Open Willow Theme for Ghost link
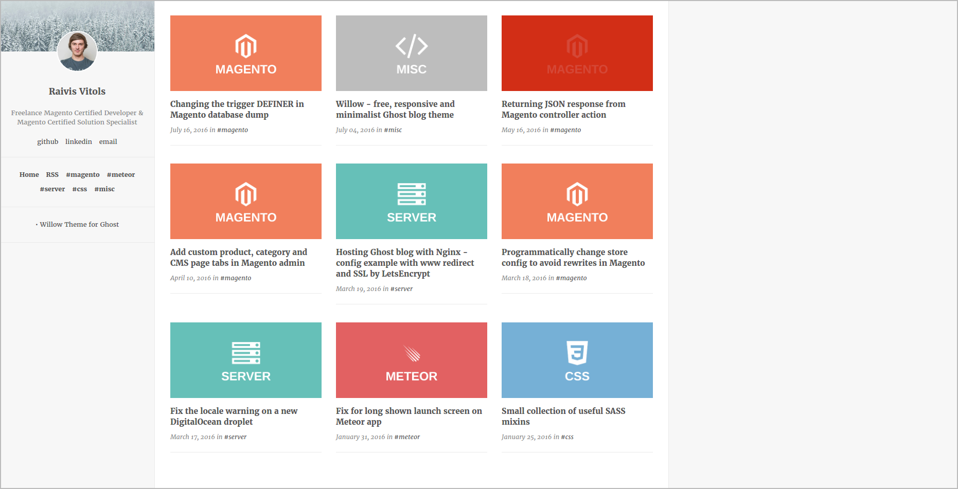The height and width of the screenshot is (489, 958). pos(79,225)
